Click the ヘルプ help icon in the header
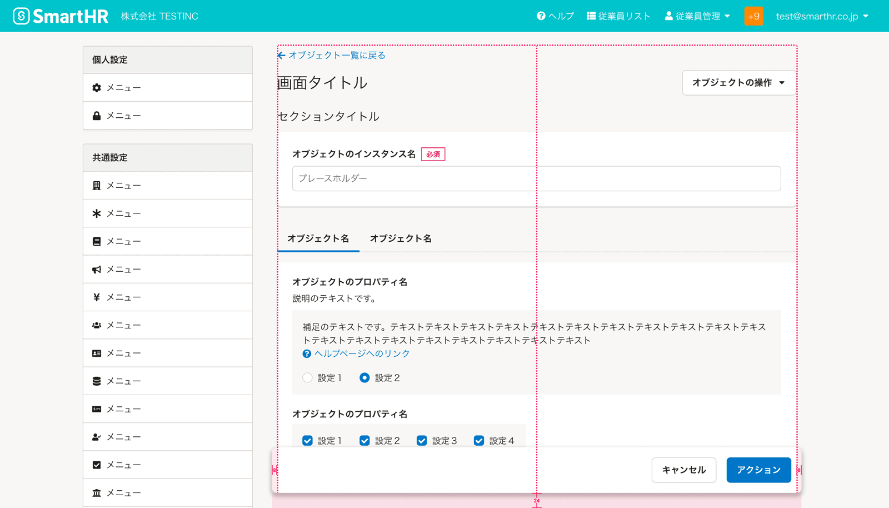 [555, 16]
